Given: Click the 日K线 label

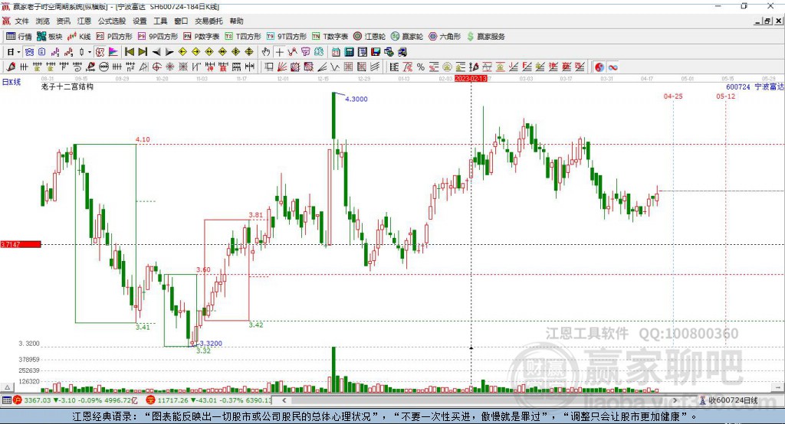Looking at the screenshot, I should [x=11, y=82].
